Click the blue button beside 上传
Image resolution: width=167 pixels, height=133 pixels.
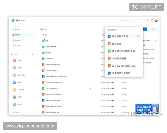[145, 29]
